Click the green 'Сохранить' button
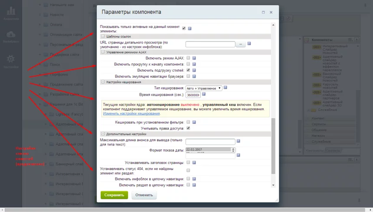Viewport: 373px width, 212px height. pyautogui.click(x=114, y=195)
